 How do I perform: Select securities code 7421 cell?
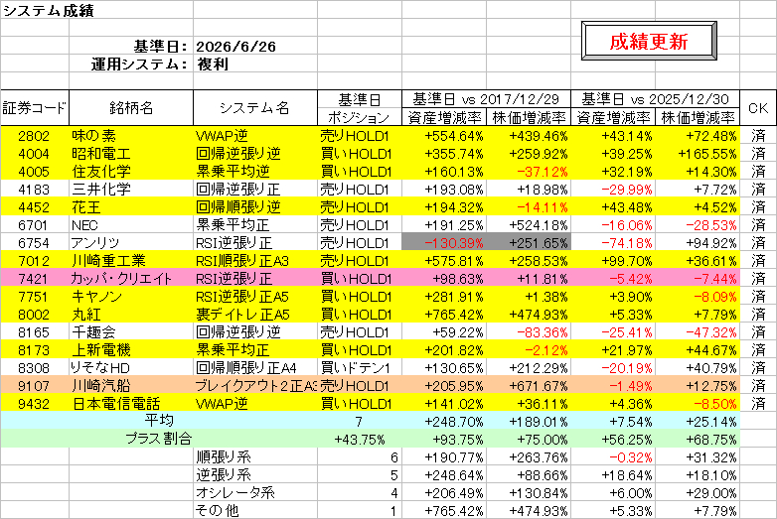35,279
